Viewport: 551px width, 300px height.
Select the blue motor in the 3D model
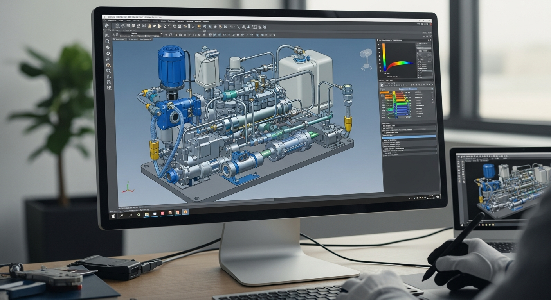coord(171,66)
